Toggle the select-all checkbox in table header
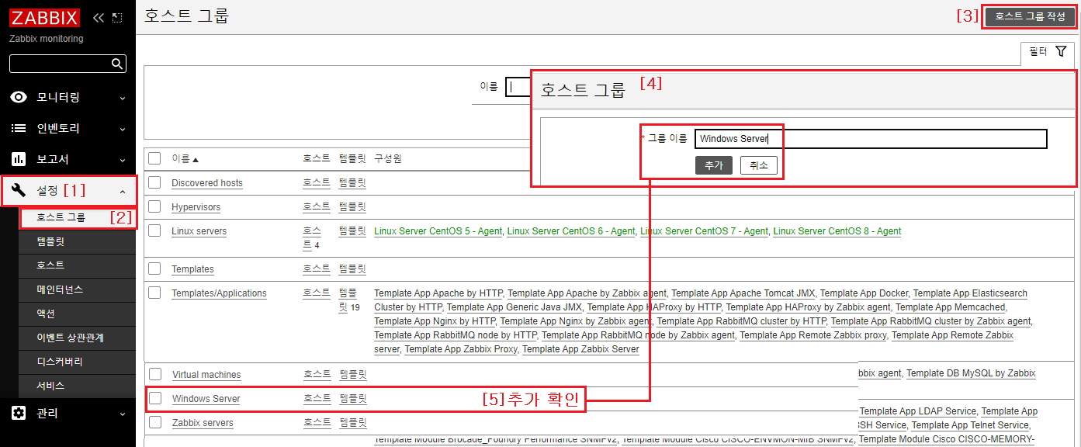The image size is (1081, 447). (x=154, y=158)
